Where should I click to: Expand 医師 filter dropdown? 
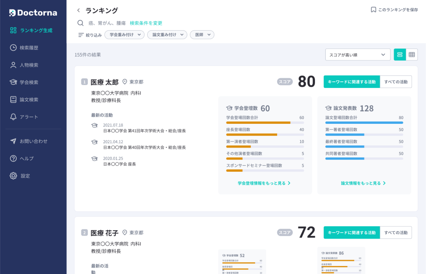[x=202, y=35]
